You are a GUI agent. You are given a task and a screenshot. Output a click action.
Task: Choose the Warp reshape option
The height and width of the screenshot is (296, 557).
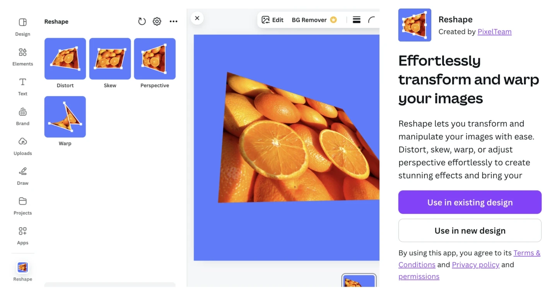[x=65, y=117]
